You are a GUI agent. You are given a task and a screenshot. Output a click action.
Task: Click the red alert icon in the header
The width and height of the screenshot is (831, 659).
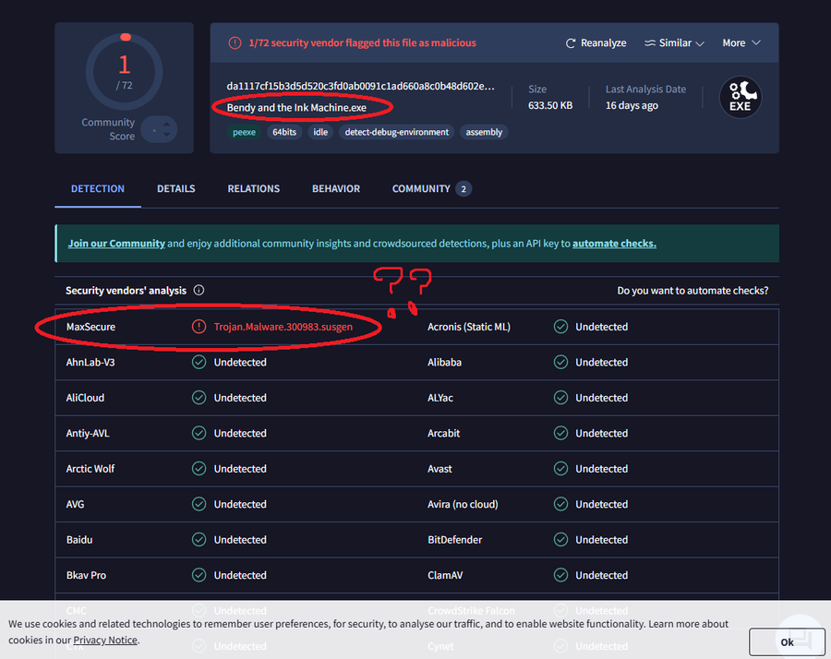235,42
